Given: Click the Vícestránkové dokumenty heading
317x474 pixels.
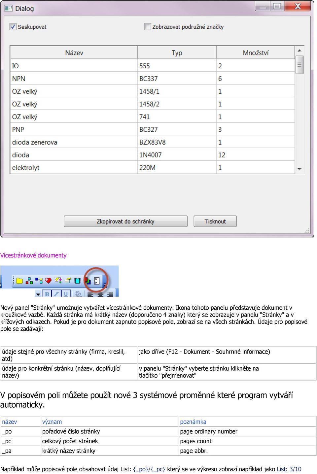Looking at the screenshot, I should point(33,255).
